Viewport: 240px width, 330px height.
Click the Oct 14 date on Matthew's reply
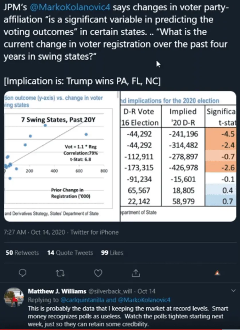[147, 291]
